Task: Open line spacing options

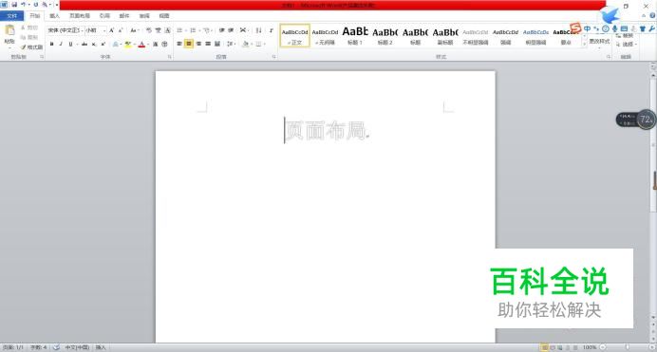Action: 231,44
